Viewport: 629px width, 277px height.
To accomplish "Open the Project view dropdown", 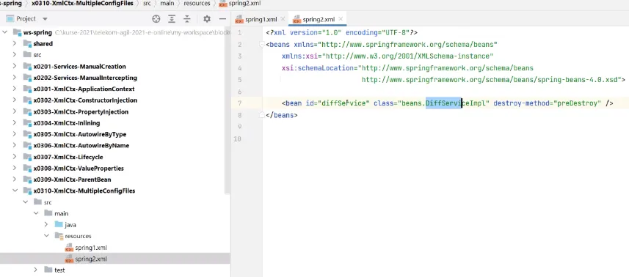I will pyautogui.click(x=45, y=19).
